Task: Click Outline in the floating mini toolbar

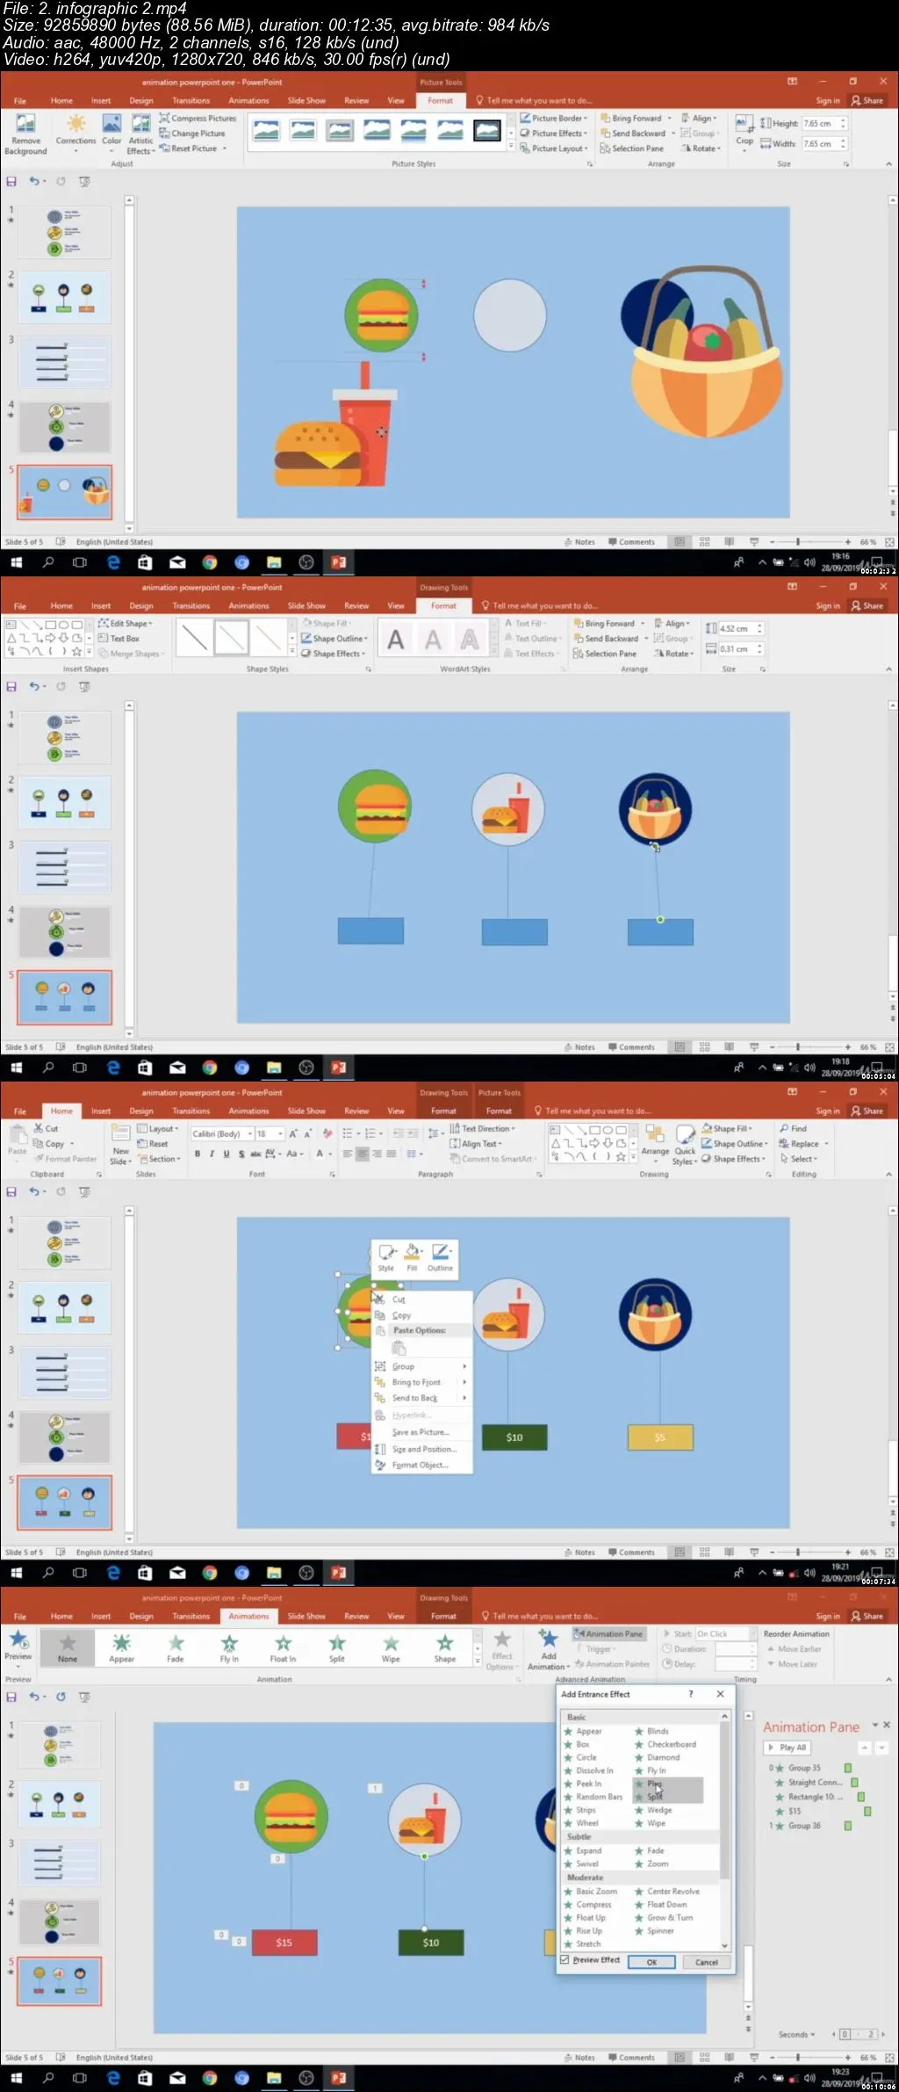Action: tap(440, 1257)
